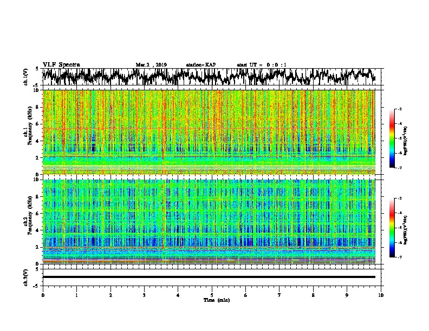This screenshot has width=429, height=331.
Task: Click inside the ch.1 spectrogram panel
Action: 209,132
